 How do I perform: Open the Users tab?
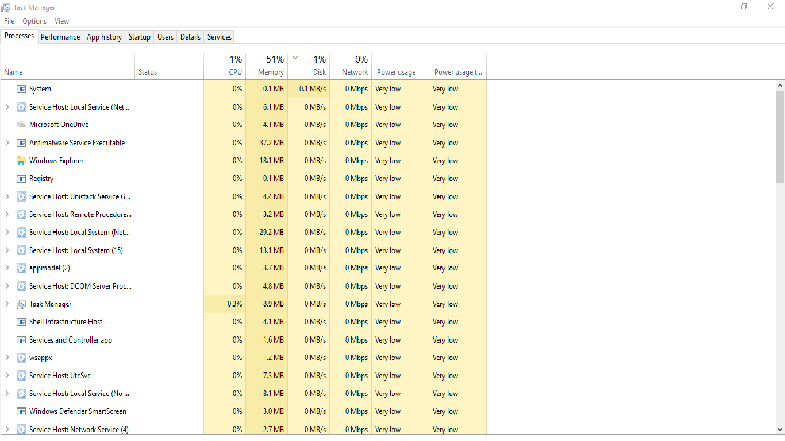pos(166,37)
